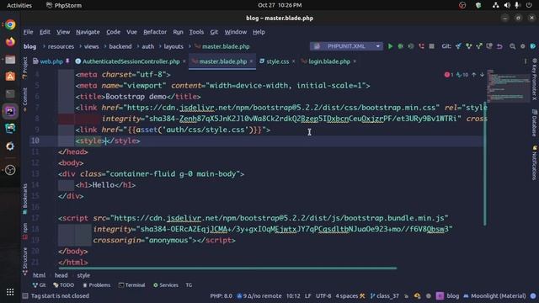Click the 'layouts' breadcrumb in navigation bar
Screen dimensions: 539x303
click(173, 46)
